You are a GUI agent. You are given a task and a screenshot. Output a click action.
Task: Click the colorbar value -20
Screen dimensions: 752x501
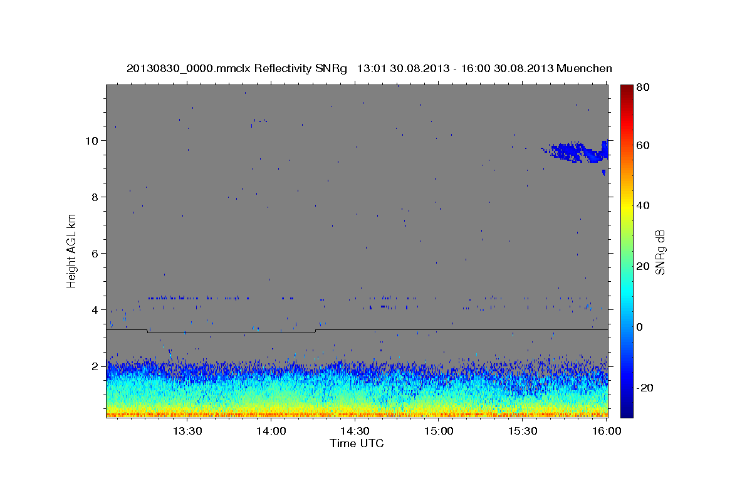tap(645, 388)
